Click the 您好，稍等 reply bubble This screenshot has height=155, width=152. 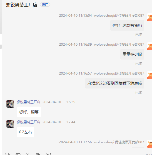tap(29, 112)
